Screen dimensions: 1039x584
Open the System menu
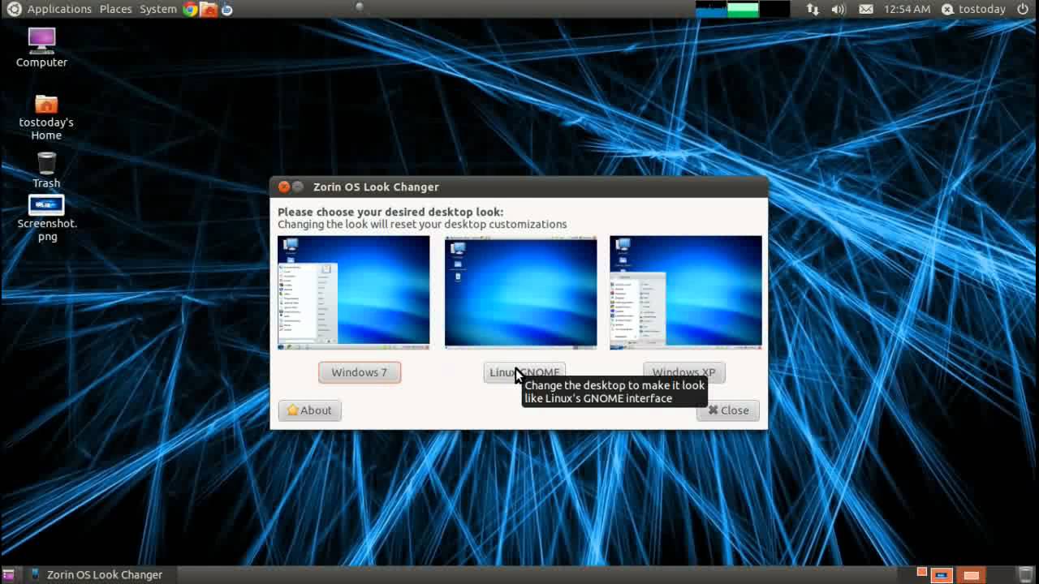157,9
